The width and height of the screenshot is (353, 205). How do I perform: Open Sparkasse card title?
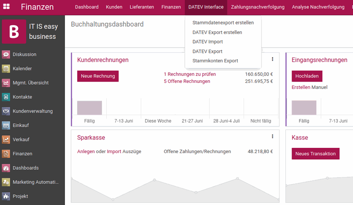click(x=91, y=137)
